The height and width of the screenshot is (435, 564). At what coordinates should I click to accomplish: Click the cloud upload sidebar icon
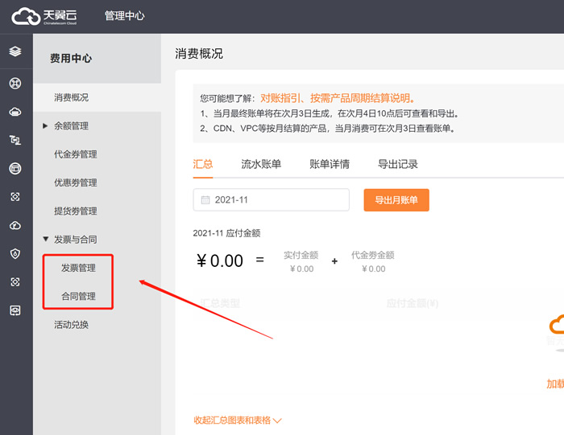[x=15, y=225]
